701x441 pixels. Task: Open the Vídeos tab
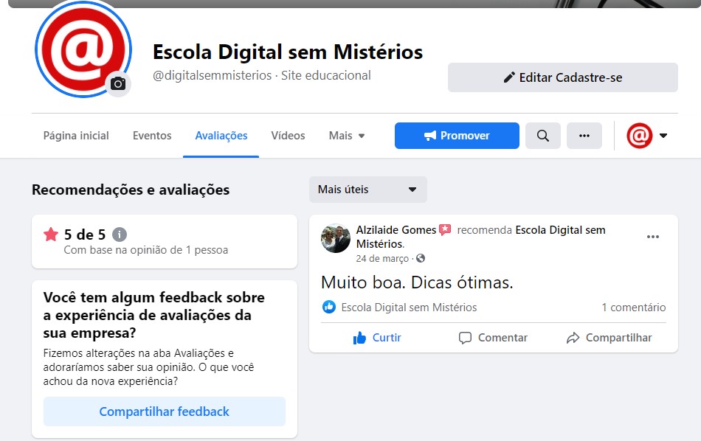coord(288,136)
